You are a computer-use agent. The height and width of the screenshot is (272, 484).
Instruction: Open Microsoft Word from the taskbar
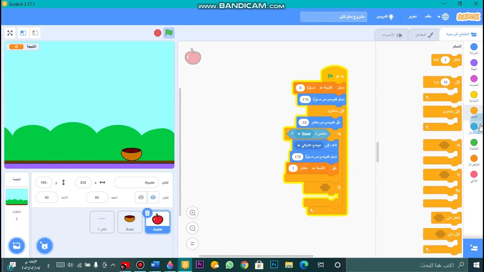point(155,265)
